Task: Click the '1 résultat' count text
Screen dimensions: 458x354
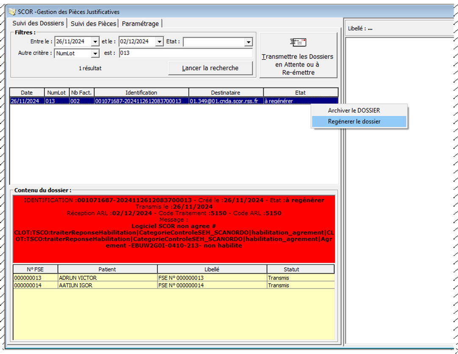Action: 90,68
